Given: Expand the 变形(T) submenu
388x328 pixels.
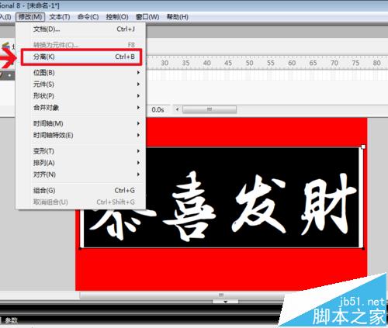Looking at the screenshot, I should tap(81, 151).
